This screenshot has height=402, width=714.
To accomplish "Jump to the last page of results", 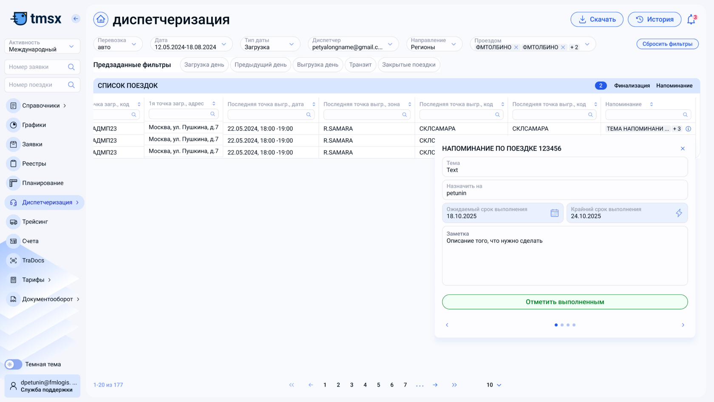I will 454,385.
